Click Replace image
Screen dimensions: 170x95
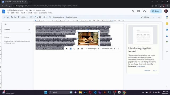coord(71,17)
